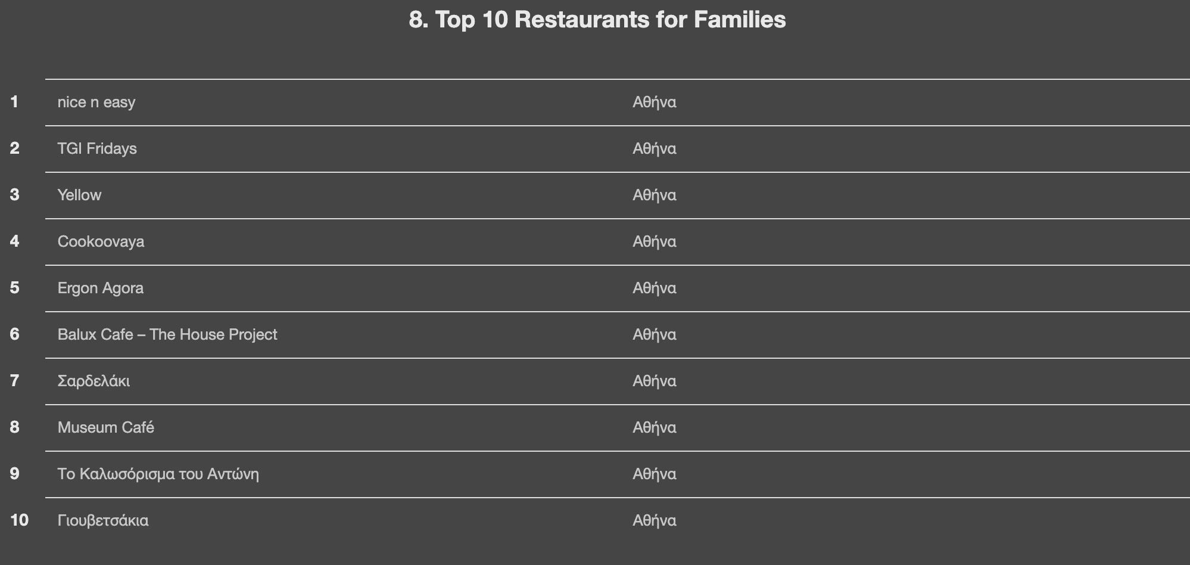Click on Cookoovaya restaurant name
The height and width of the screenshot is (565, 1190).
tap(101, 242)
